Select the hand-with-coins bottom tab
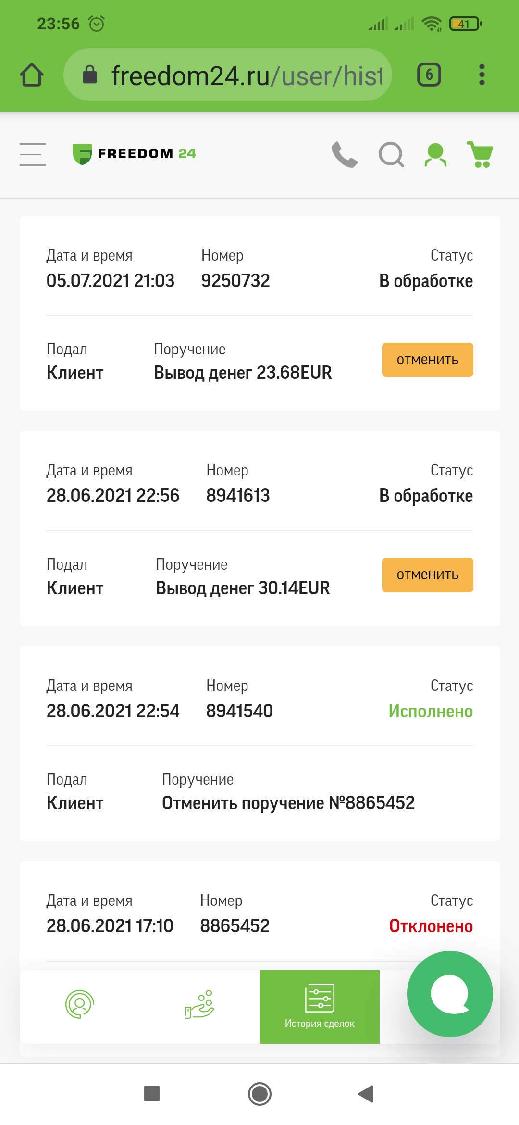The width and height of the screenshot is (519, 1125). pyautogui.click(x=199, y=1004)
